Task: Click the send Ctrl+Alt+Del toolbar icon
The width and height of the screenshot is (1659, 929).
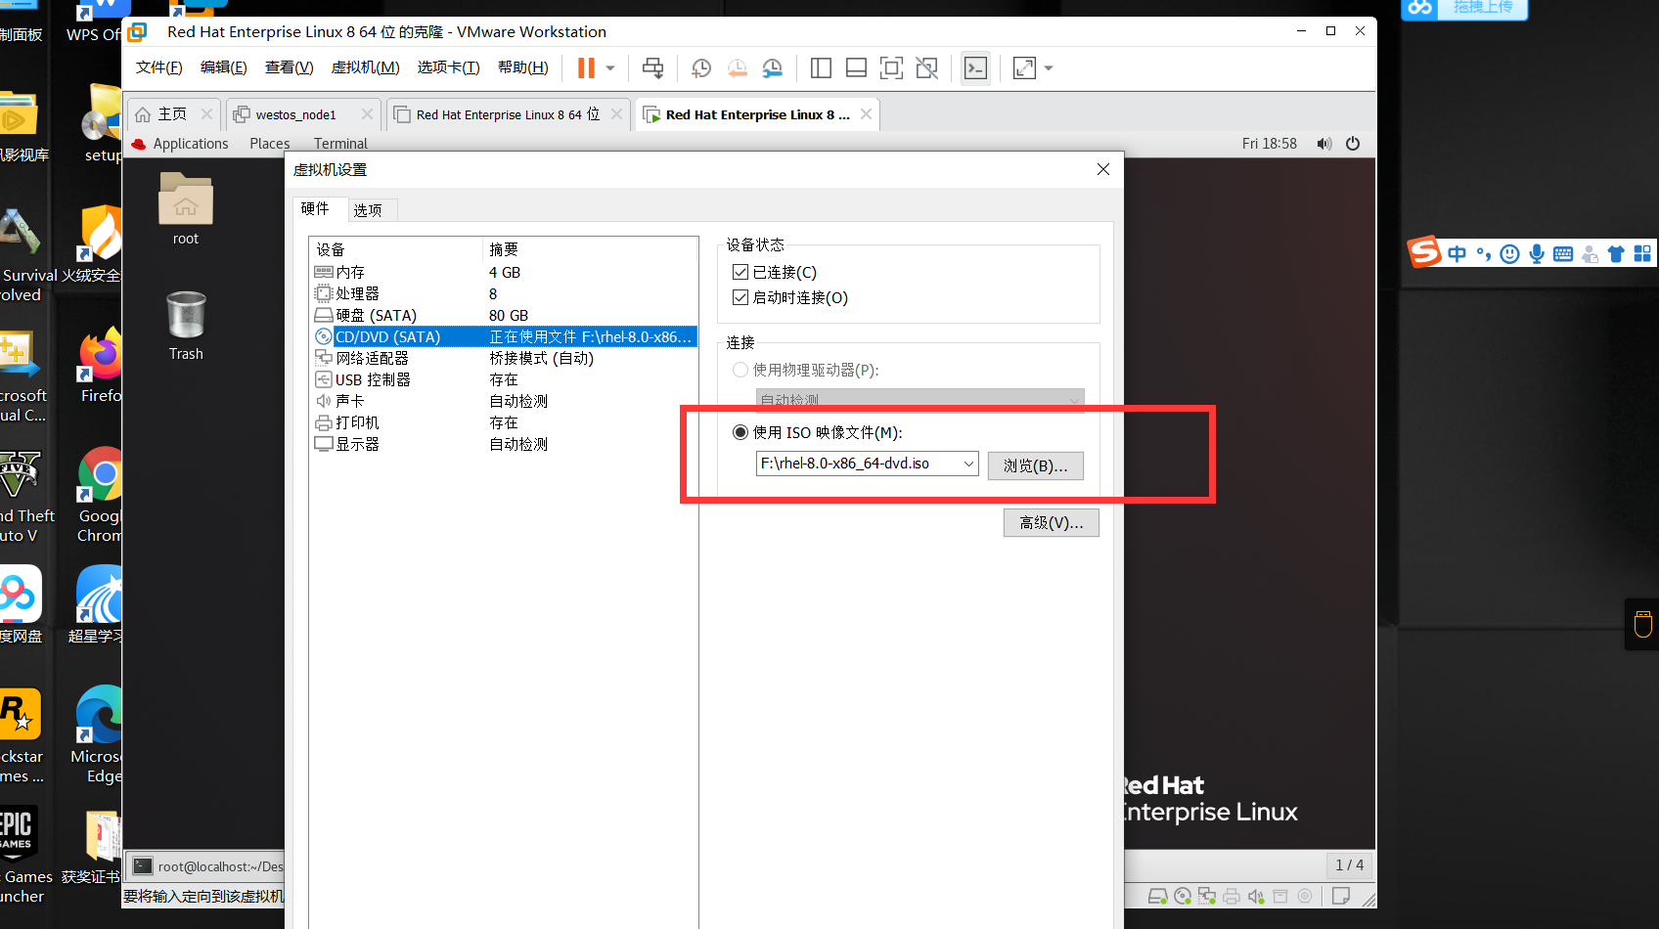Action: point(652,67)
